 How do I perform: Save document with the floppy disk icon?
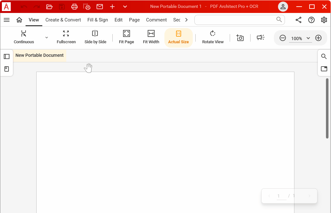[62, 7]
